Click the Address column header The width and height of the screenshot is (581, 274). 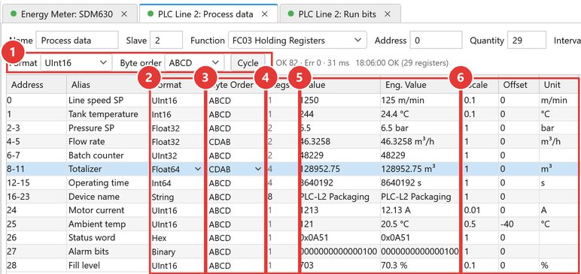point(36,85)
